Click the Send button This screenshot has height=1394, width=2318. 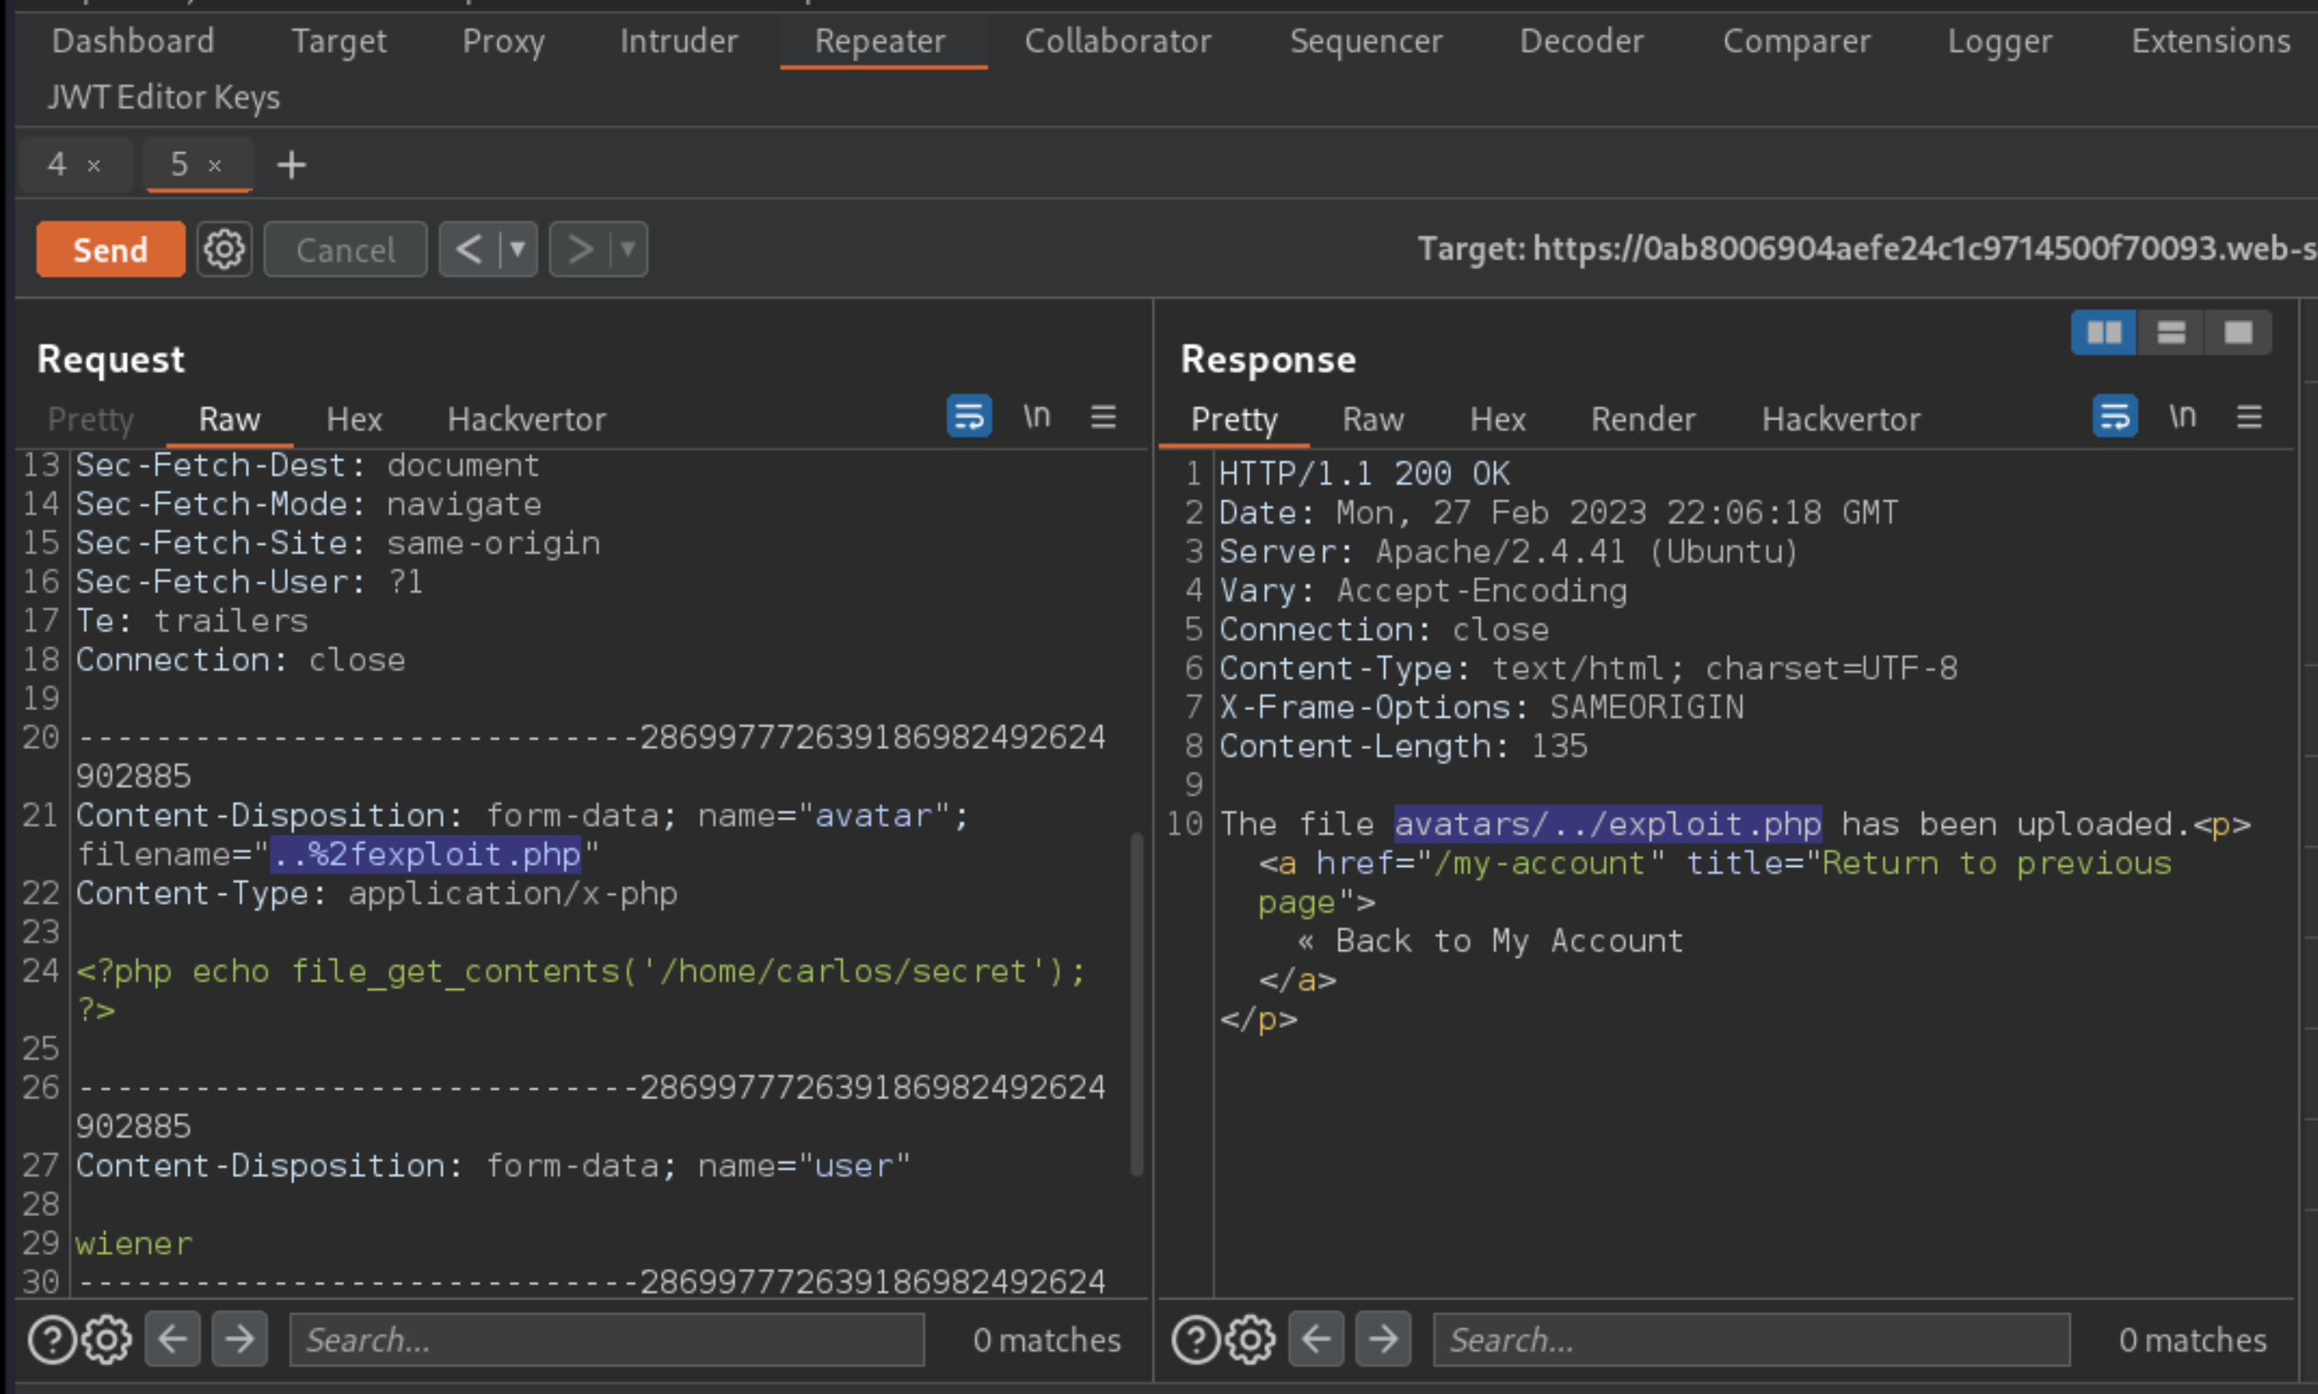click(111, 250)
